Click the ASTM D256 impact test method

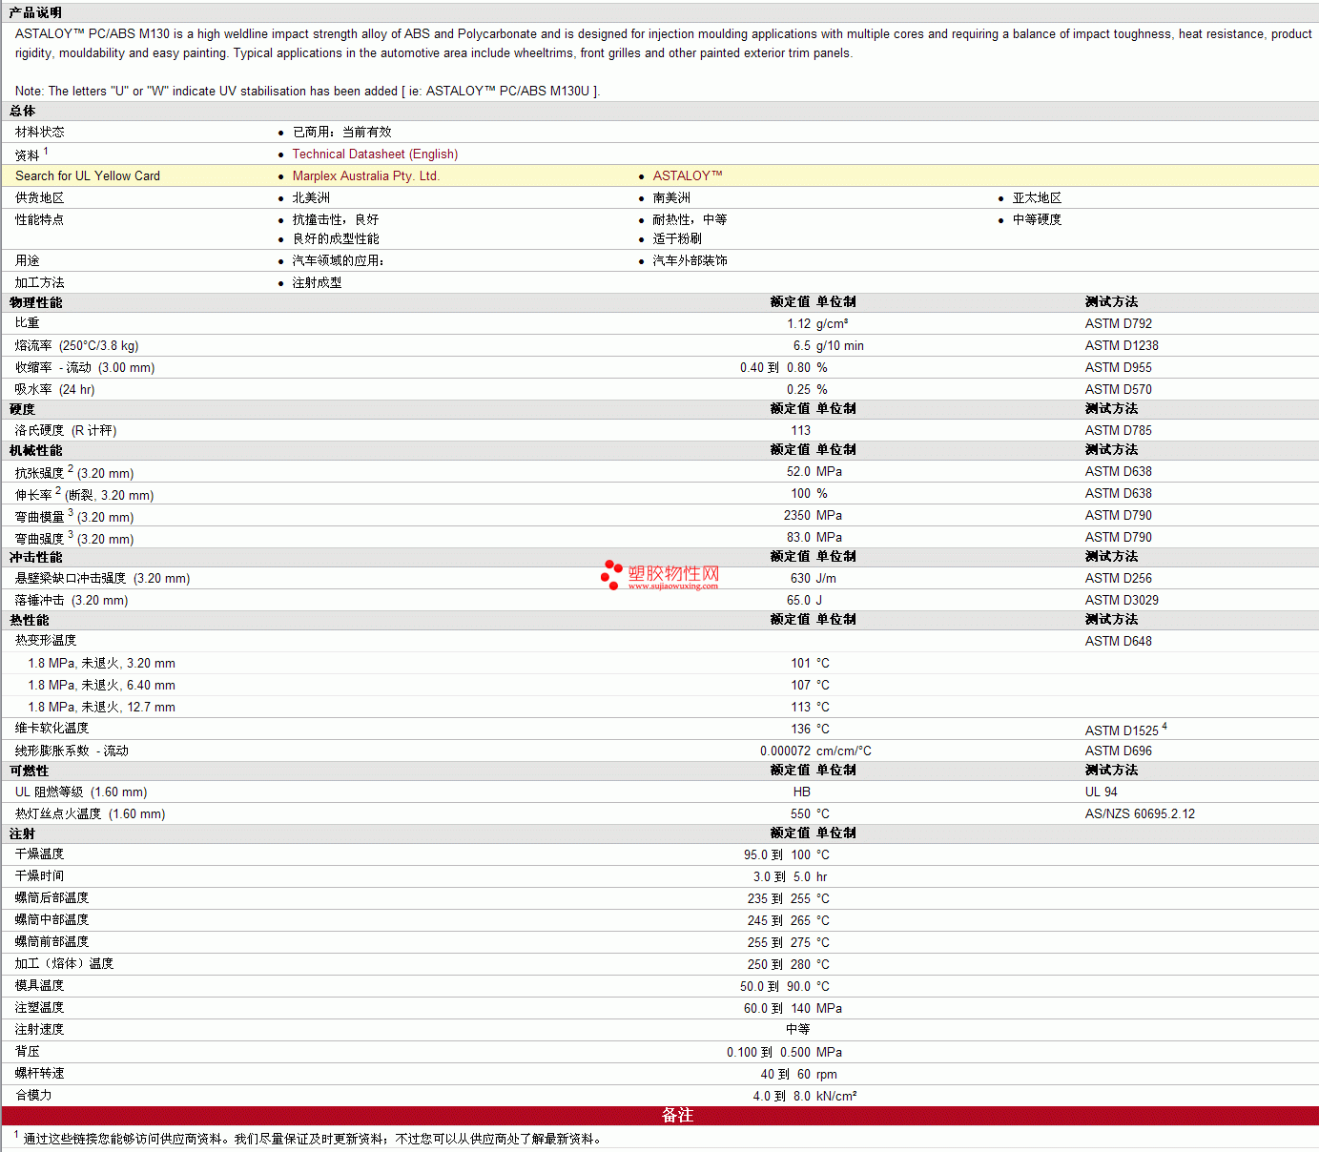tap(1119, 578)
